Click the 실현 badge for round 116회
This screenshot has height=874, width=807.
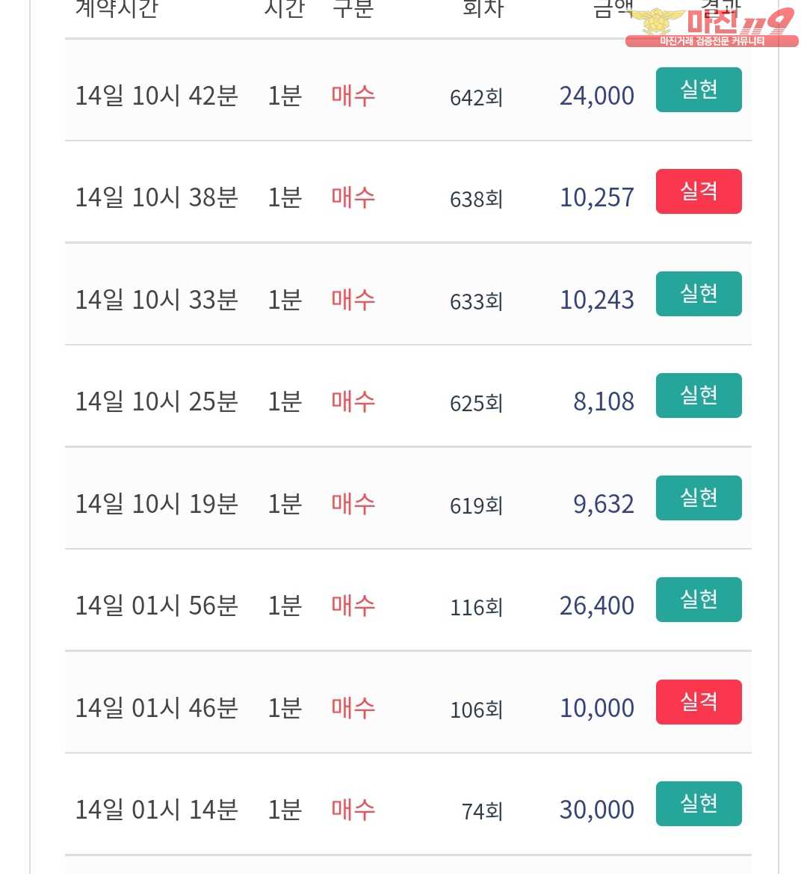(699, 600)
